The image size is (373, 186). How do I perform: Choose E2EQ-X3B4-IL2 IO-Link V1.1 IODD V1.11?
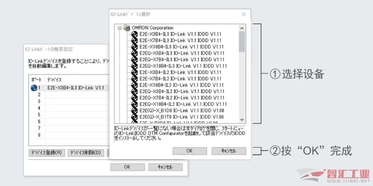point(182,91)
